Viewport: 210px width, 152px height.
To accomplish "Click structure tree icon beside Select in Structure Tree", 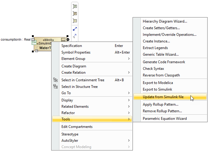I will [55, 87].
